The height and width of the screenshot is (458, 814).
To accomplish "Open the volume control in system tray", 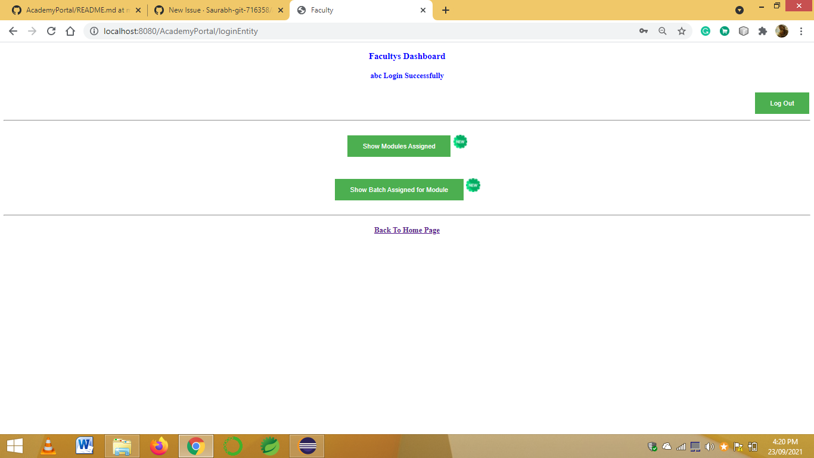I will coord(710,446).
